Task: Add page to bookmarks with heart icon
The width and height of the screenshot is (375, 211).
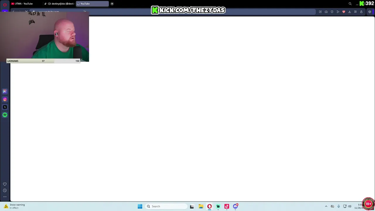Action: [344, 12]
